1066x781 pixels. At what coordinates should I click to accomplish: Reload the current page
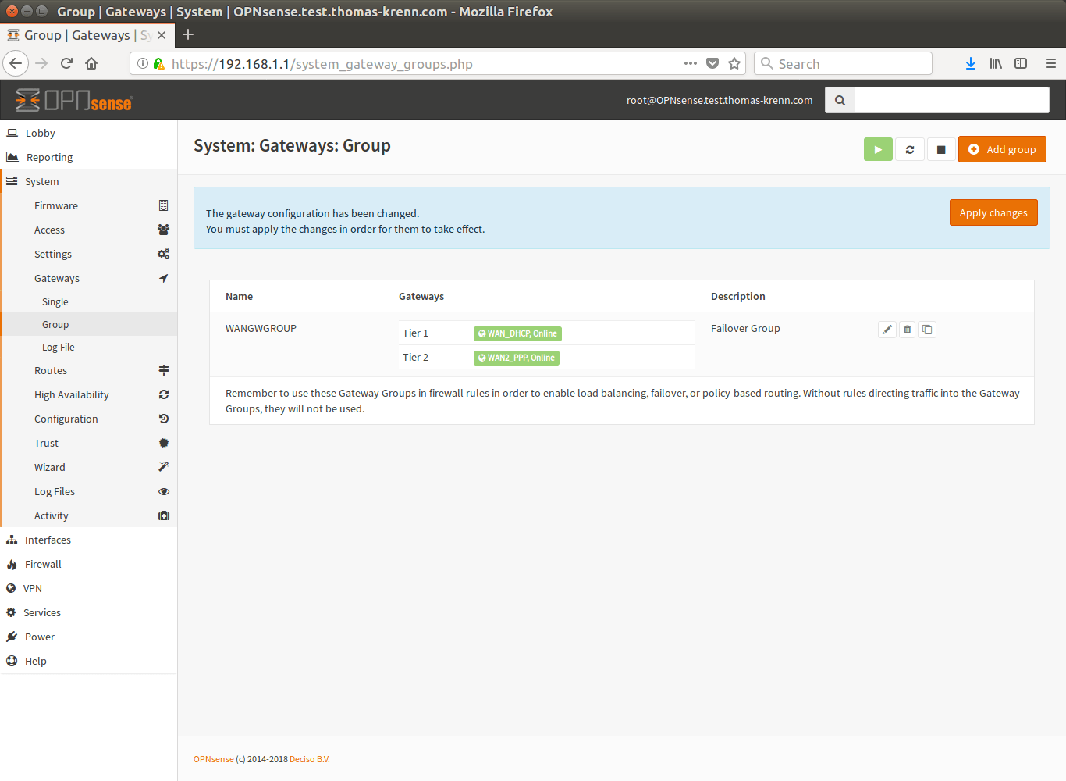pyautogui.click(x=66, y=64)
